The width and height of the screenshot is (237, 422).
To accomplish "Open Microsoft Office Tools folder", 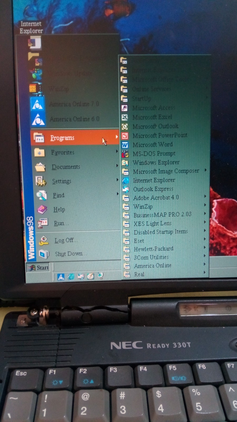I will tap(165, 79).
